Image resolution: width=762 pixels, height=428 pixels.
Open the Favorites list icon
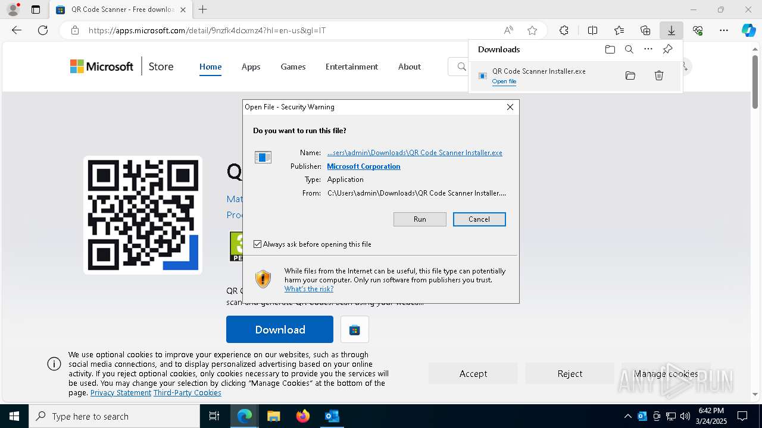tap(619, 30)
